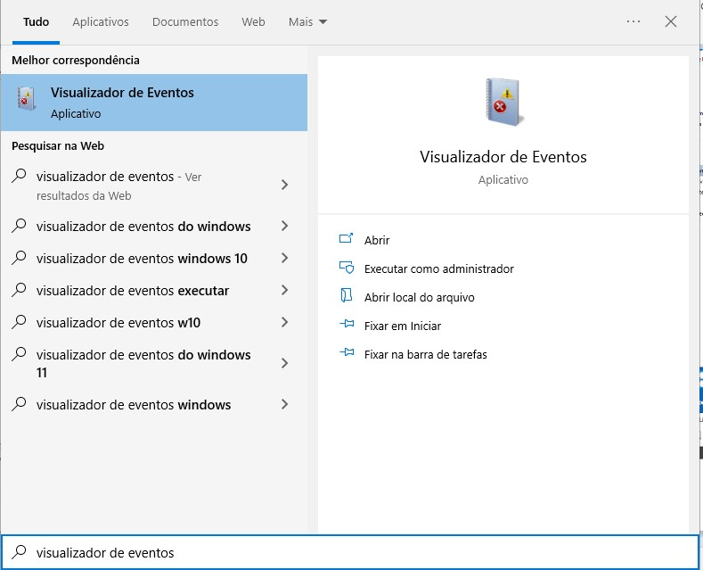The height and width of the screenshot is (570, 703).
Task: Click the Abrir open icon
Action: pos(346,238)
